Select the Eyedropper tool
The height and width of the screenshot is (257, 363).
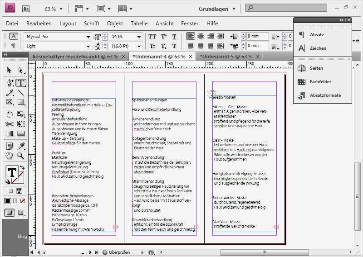21,146
